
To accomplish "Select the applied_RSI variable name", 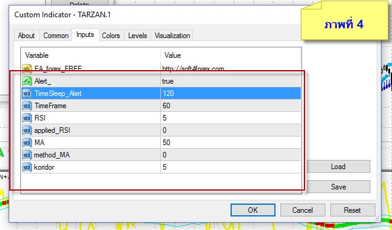I will [52, 130].
